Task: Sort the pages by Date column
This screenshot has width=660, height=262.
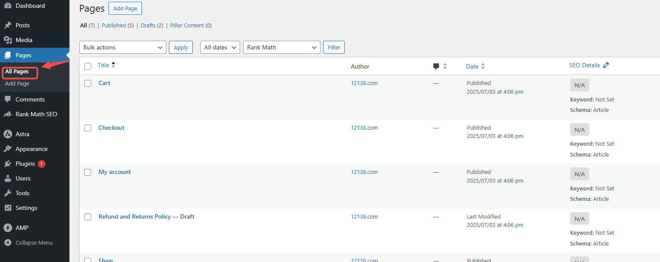Action: [x=472, y=66]
